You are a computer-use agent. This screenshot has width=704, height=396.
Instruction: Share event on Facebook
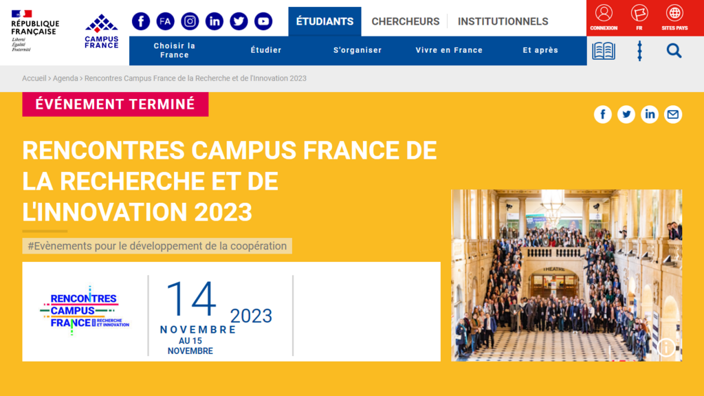pyautogui.click(x=602, y=115)
